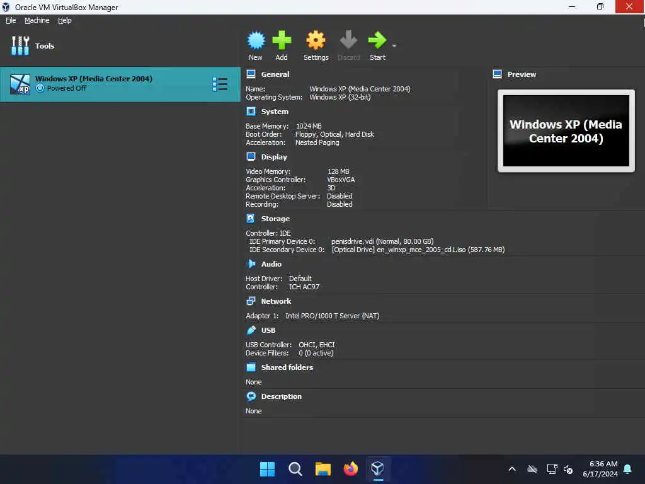This screenshot has width=645, height=484.
Task: Click the audio Controller value ICH AC97
Action: pos(304,287)
